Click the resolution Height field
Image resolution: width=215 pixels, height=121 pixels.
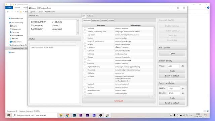coord(174,93)
